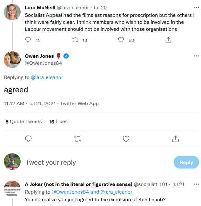201x206 pixels.
Task: Like Lara McNeill's tweet
Action: (121, 40)
